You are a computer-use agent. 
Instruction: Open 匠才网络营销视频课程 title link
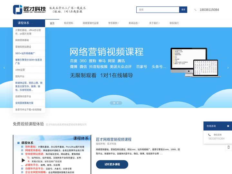point(114,140)
